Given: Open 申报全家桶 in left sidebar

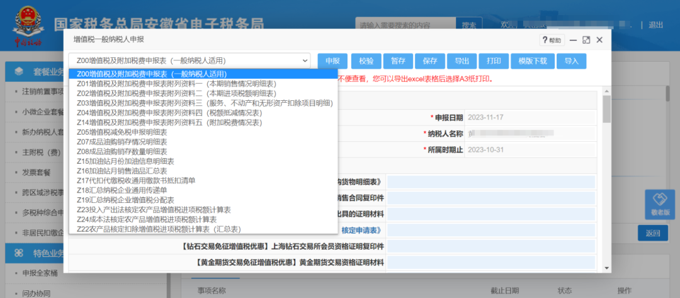Looking at the screenshot, I should pos(39,273).
